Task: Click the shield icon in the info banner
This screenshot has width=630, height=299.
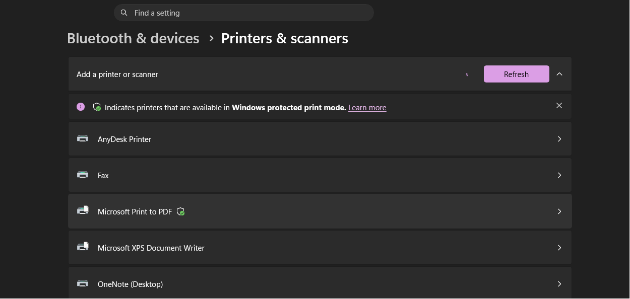Action: [x=97, y=107]
